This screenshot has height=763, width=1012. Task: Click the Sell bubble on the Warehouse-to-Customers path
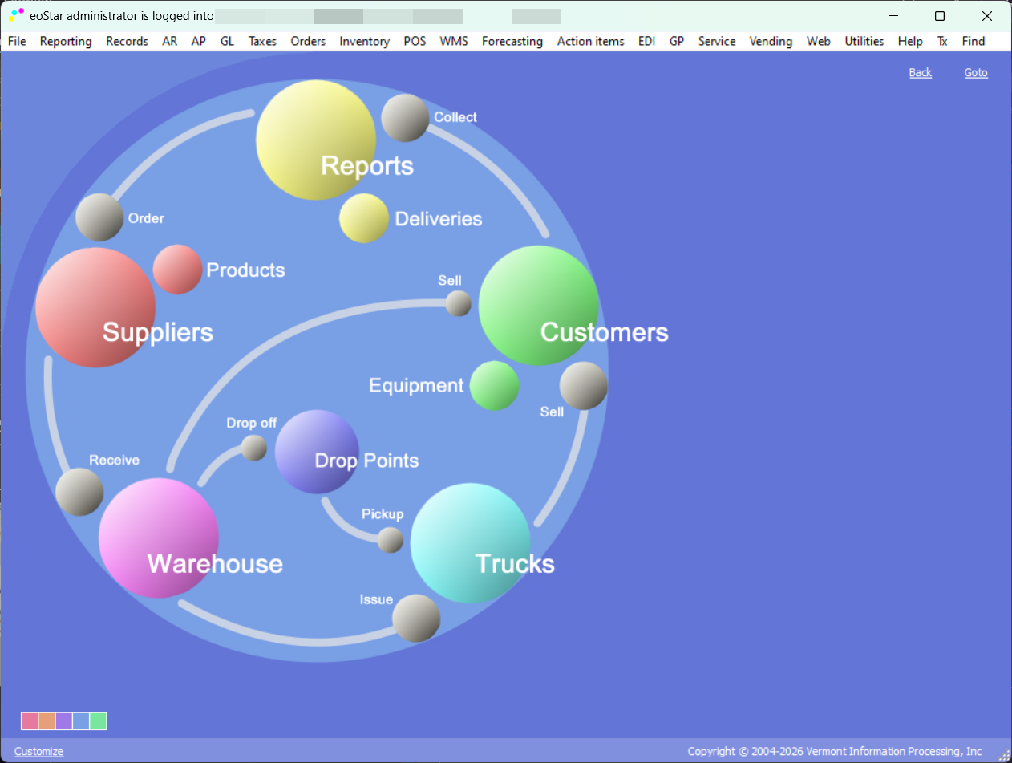458,303
